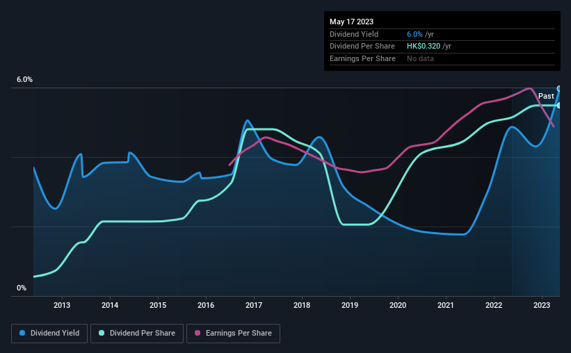Select the teal Dividend Per Share endpoint marker
The height and width of the screenshot is (353, 571).
[559, 106]
